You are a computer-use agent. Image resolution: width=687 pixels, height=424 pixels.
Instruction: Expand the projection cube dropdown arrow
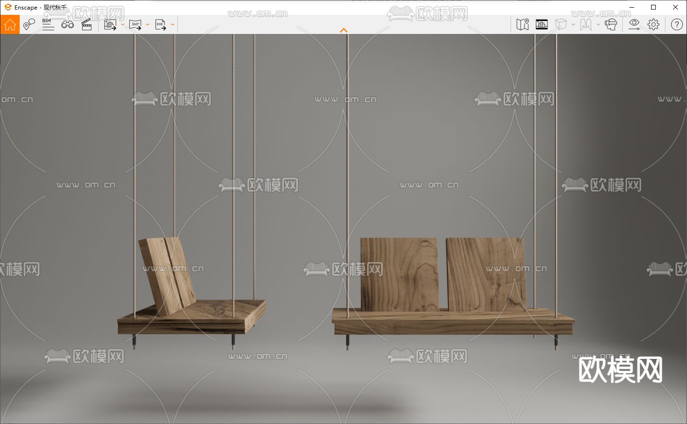coord(573,24)
